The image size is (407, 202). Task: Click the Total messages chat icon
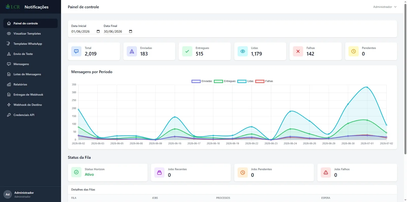(x=76, y=51)
